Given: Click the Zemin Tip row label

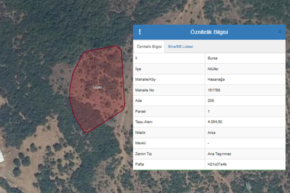Looking at the screenshot, I should (143, 154).
